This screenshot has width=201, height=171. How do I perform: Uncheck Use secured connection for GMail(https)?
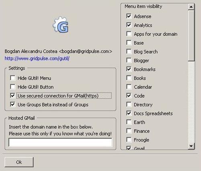click(13, 96)
